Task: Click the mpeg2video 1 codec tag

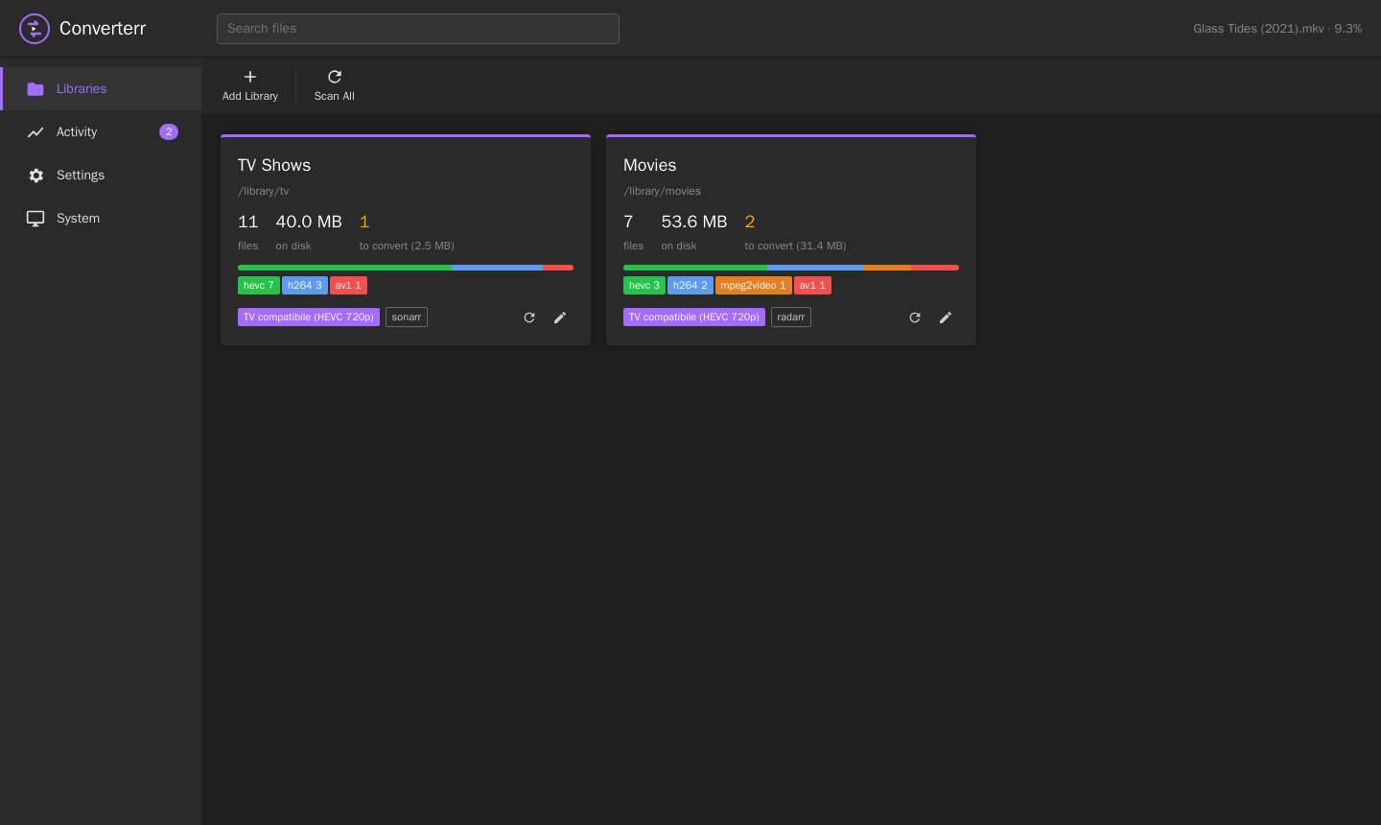Action: [x=754, y=285]
